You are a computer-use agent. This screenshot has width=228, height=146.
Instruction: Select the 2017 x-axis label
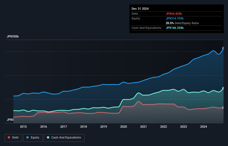(64, 127)
